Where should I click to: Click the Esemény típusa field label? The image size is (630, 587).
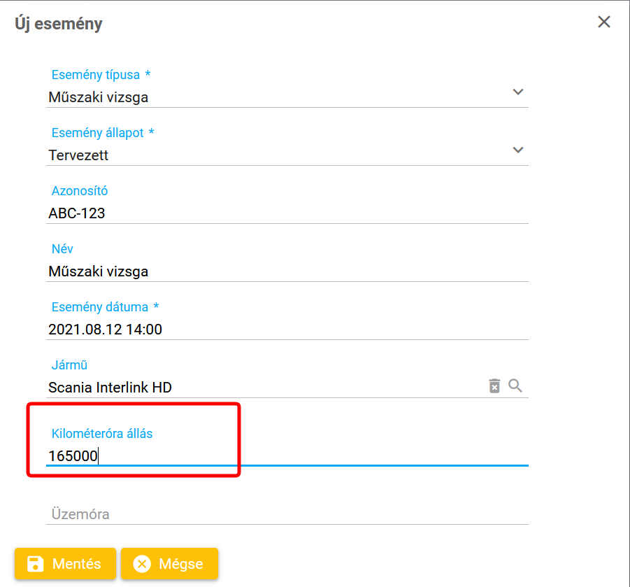pos(96,75)
